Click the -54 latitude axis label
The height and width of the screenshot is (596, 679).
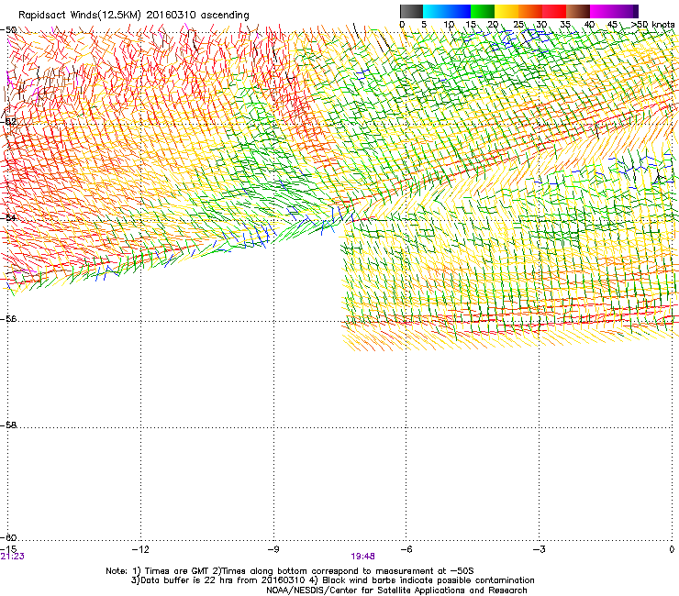(9, 217)
